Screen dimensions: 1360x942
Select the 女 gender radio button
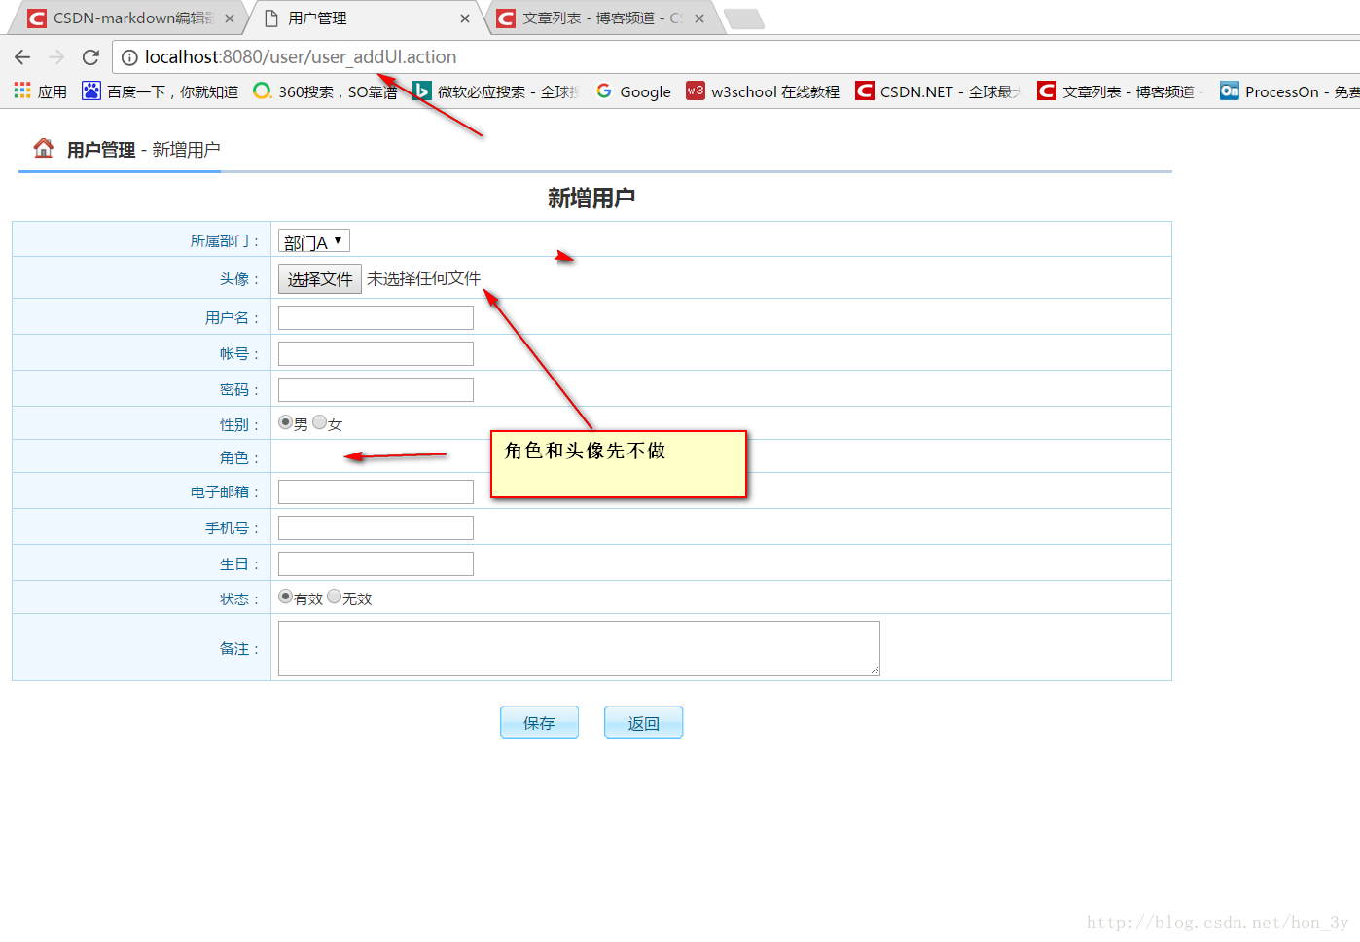point(319,422)
